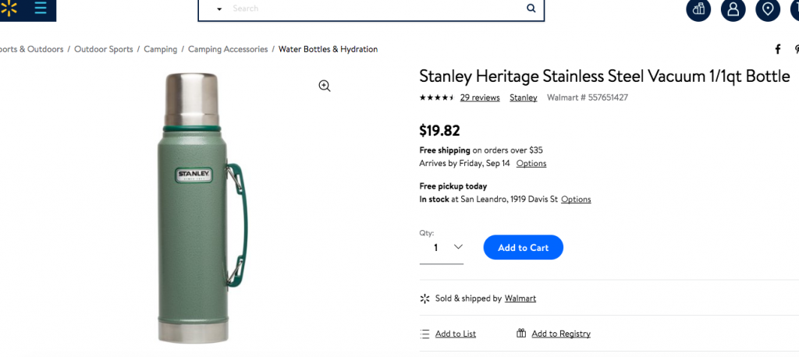This screenshot has height=357, width=799.
Task: Navigate to Outdoor Sports breadcrumb
Action: click(104, 49)
